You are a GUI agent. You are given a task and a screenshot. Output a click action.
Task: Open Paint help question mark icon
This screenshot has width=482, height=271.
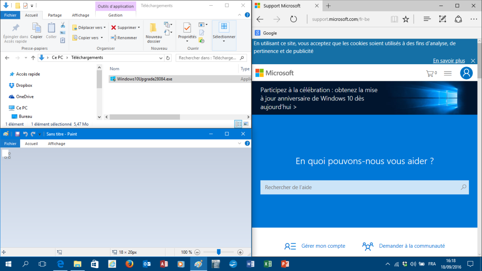(247, 143)
